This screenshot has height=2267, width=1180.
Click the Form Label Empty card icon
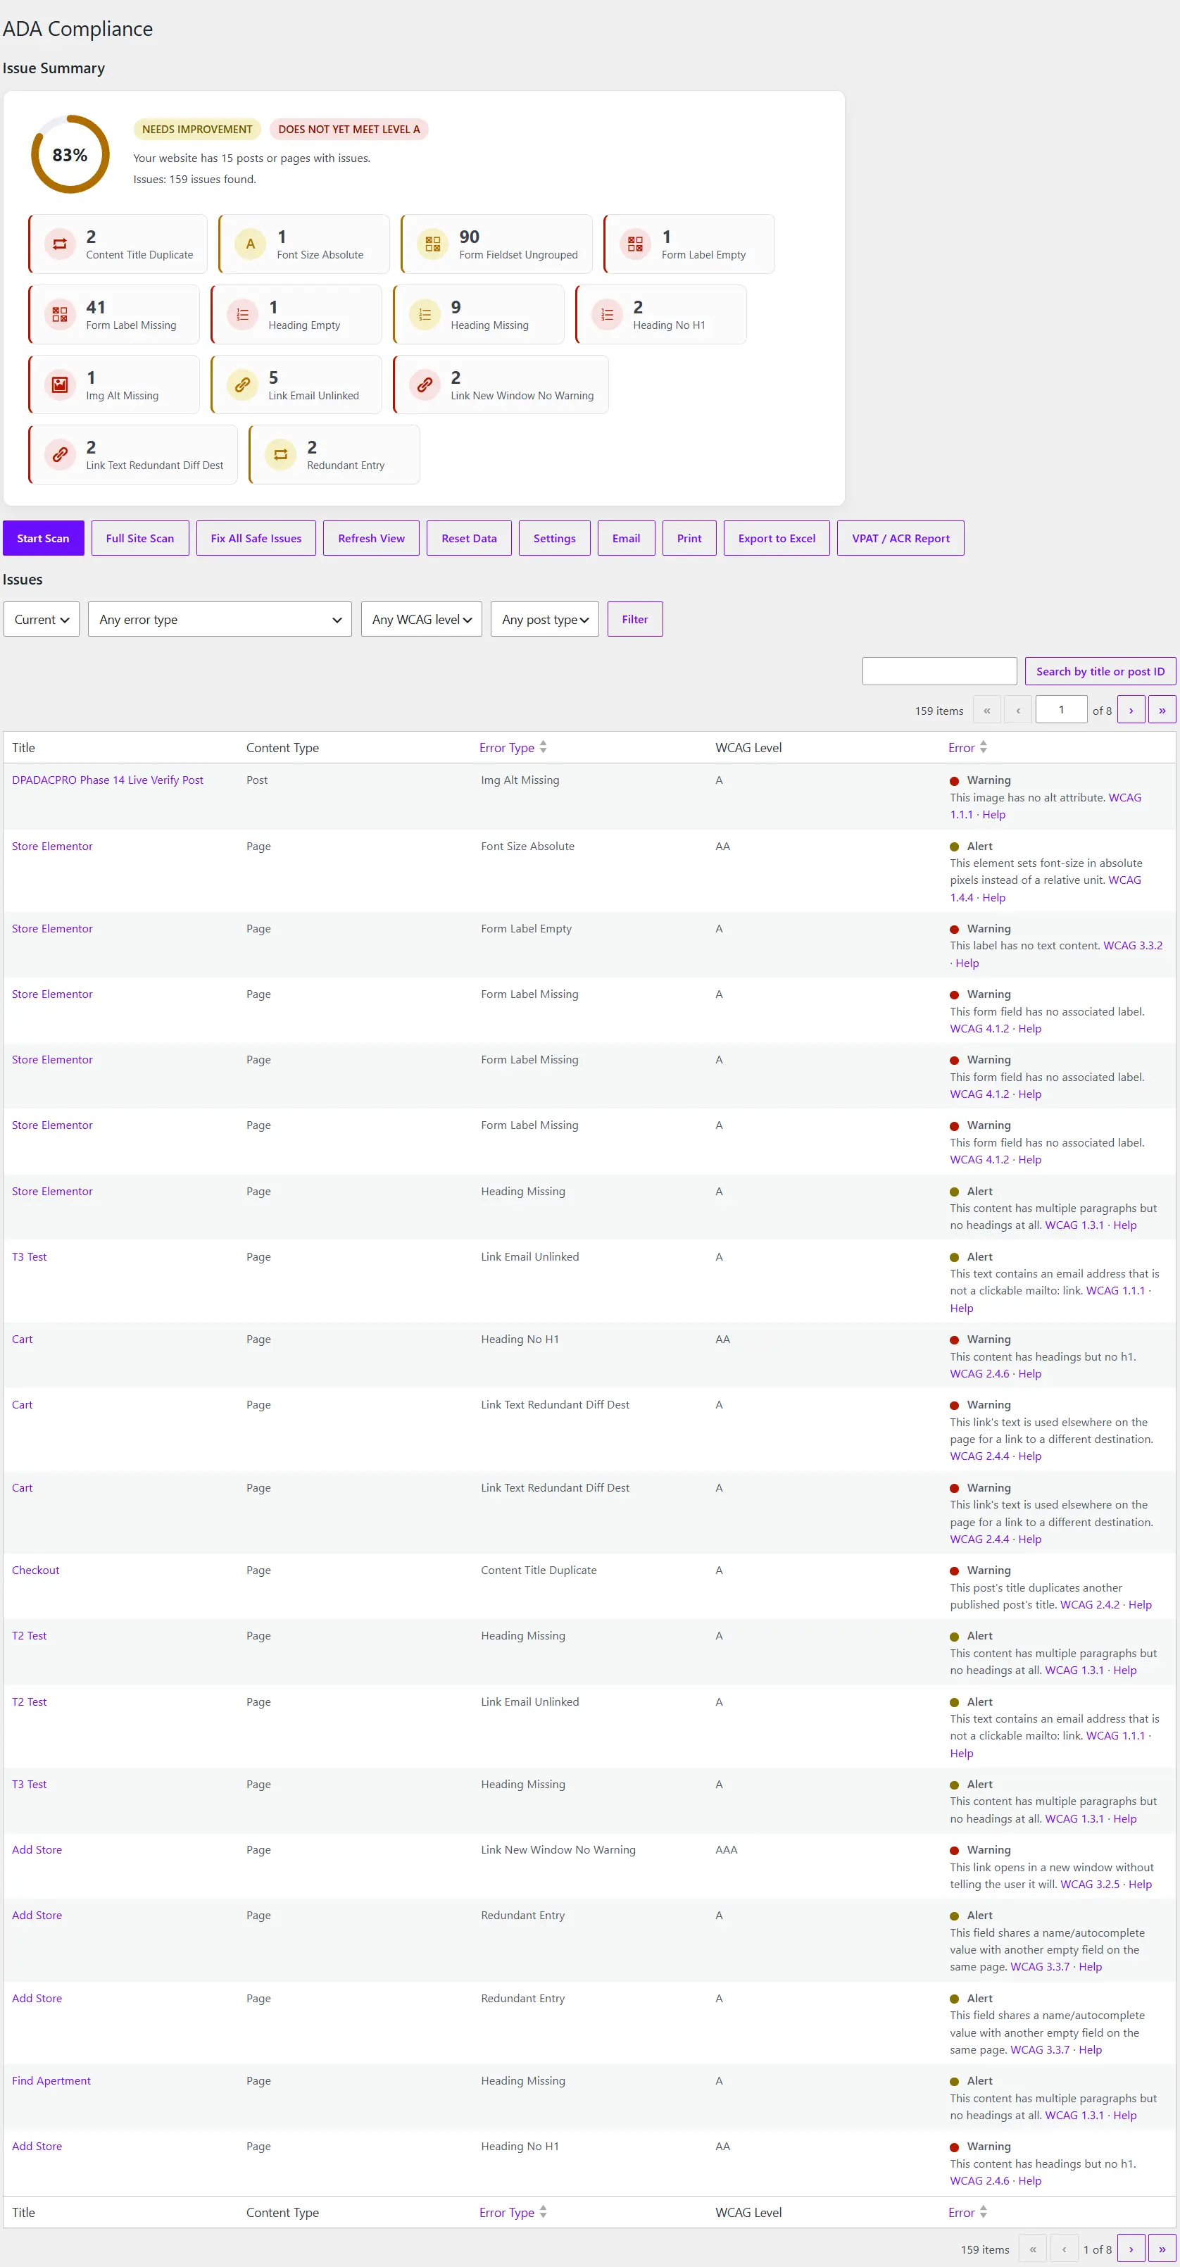pyautogui.click(x=635, y=244)
